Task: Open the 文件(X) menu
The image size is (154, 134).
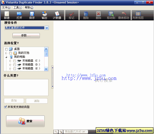Action: [x=6, y=8]
